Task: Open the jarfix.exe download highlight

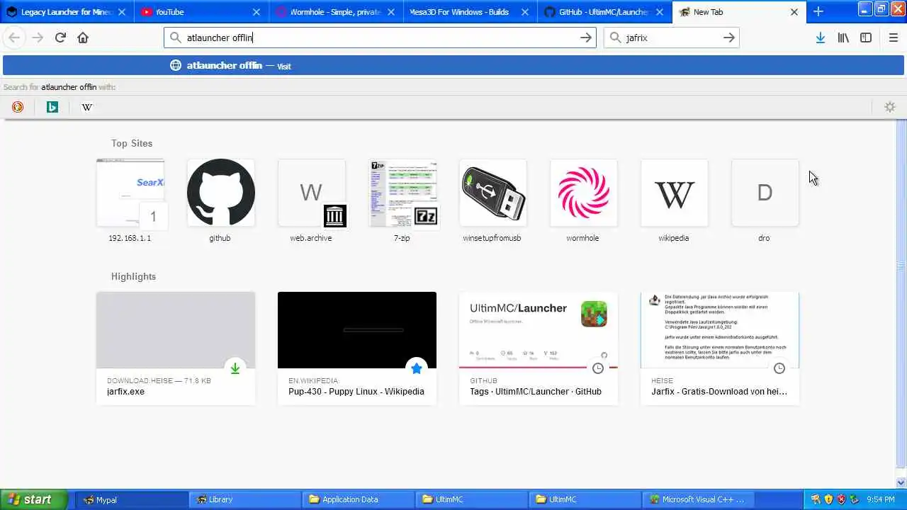Action: 176,348
